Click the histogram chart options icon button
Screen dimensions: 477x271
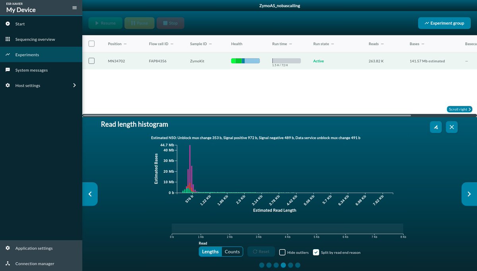click(436, 127)
